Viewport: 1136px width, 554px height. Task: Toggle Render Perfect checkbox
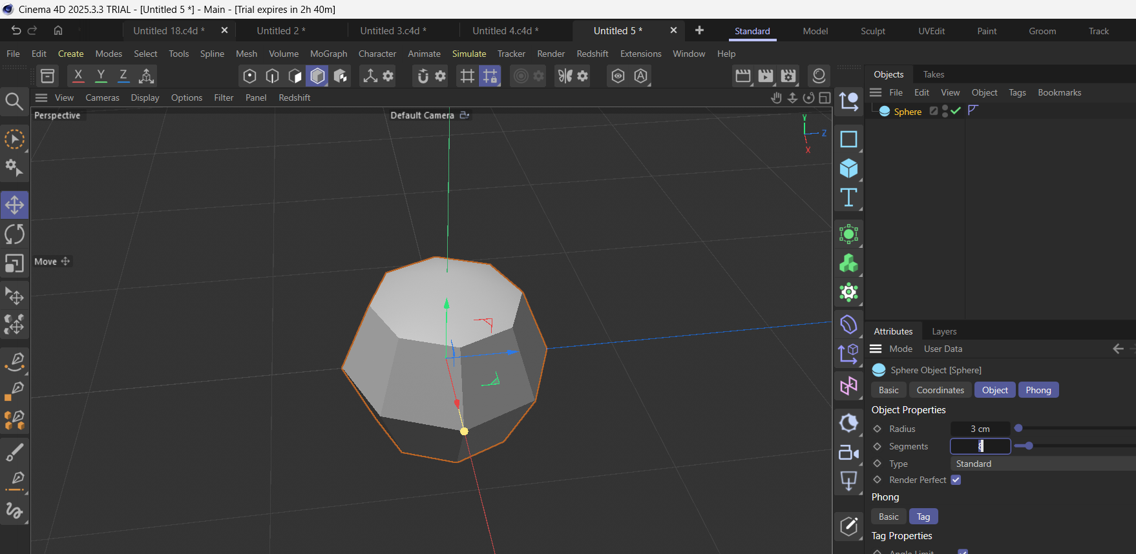956,480
